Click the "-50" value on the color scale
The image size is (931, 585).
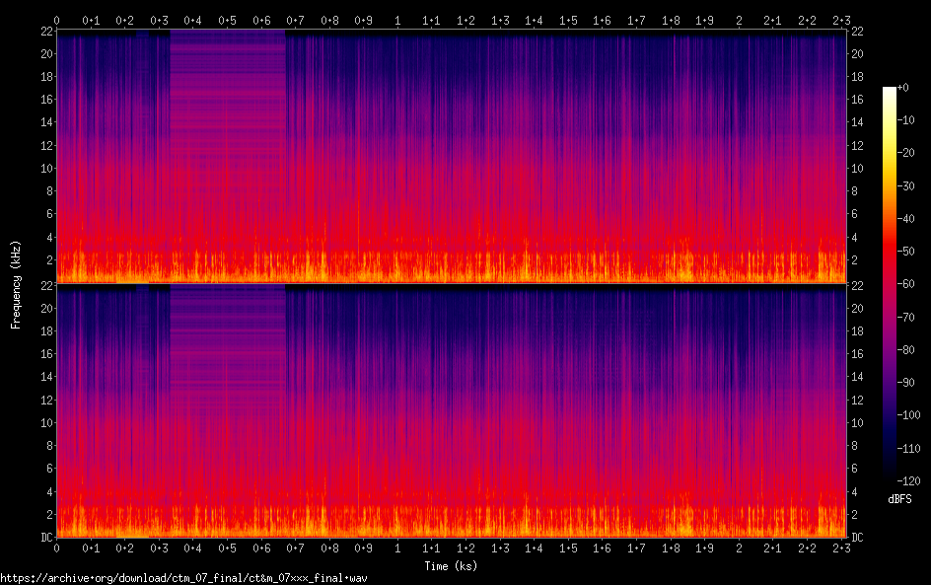906,252
